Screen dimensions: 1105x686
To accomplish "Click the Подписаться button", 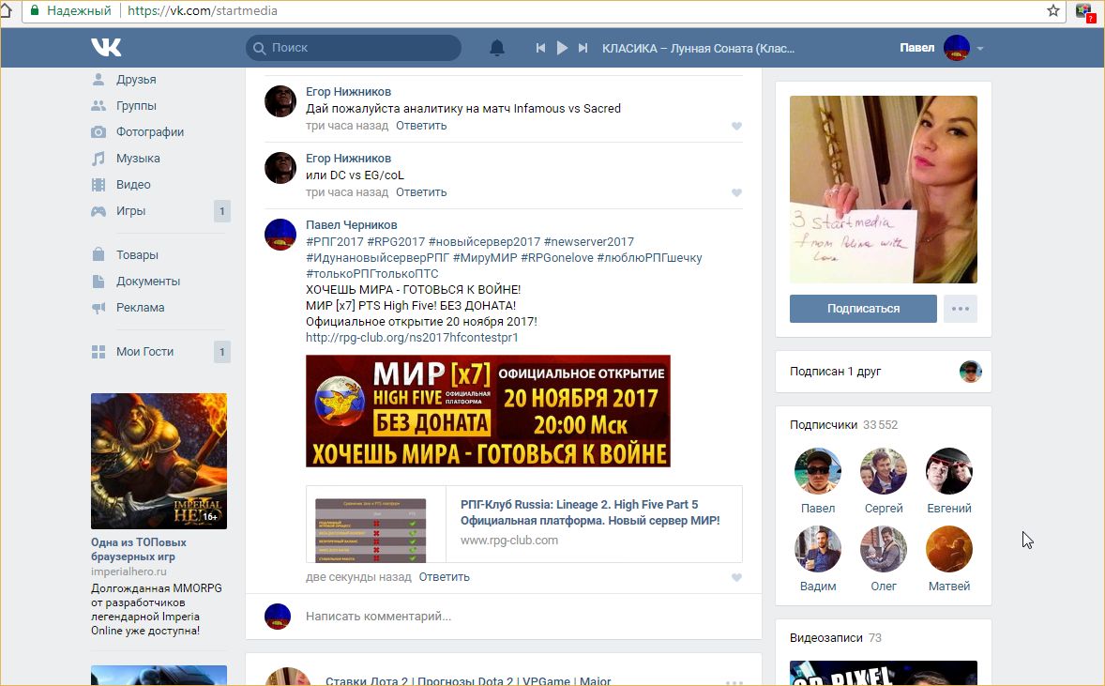I will (862, 309).
